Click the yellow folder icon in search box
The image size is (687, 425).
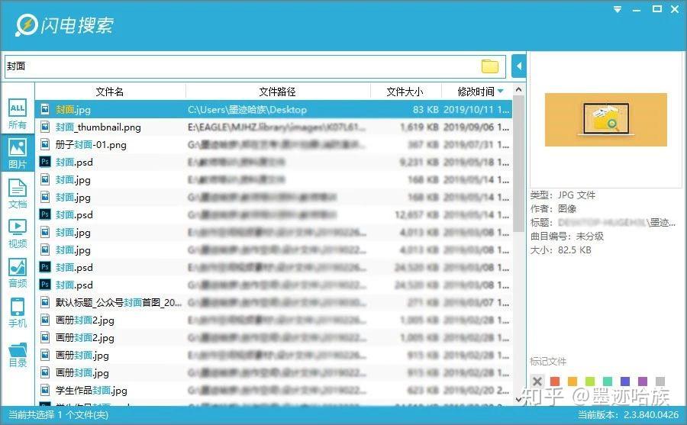490,66
